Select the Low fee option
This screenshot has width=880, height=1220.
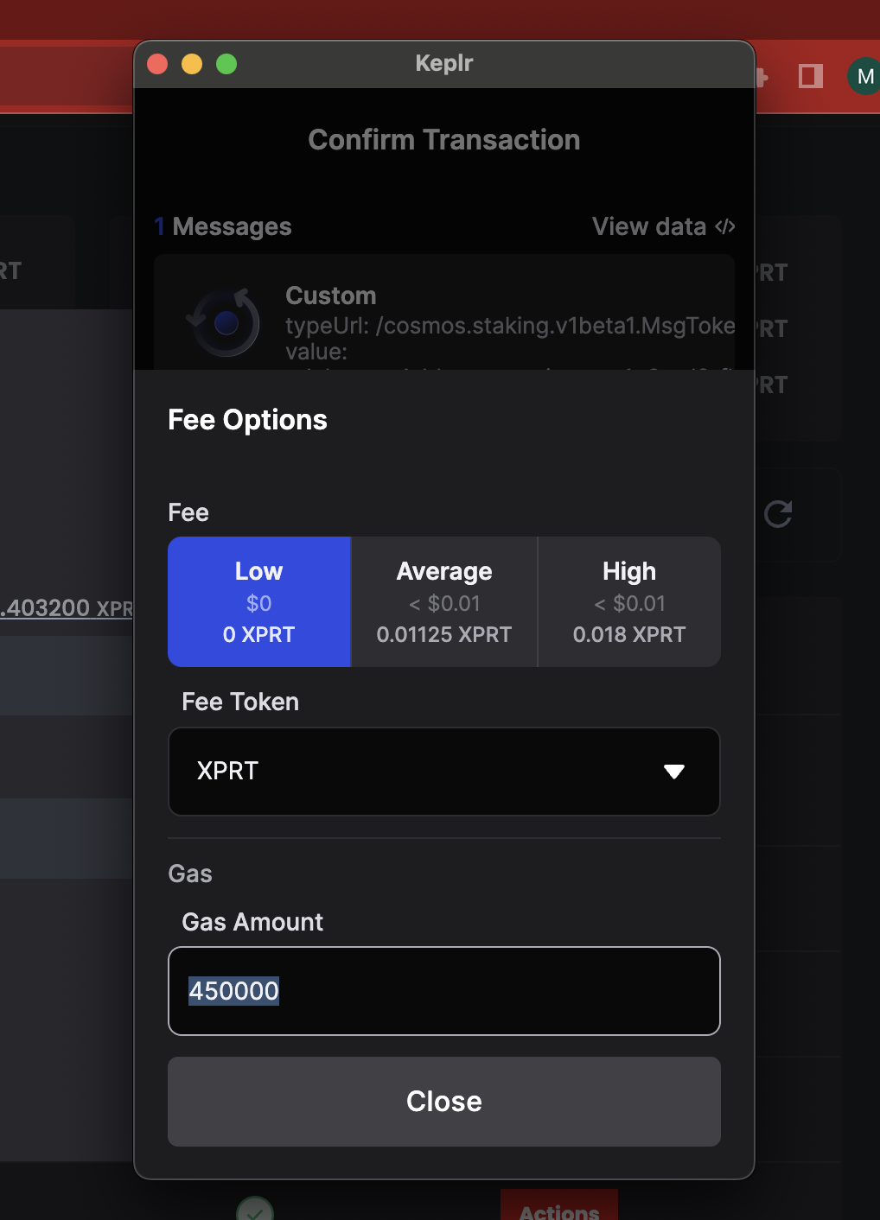point(259,601)
